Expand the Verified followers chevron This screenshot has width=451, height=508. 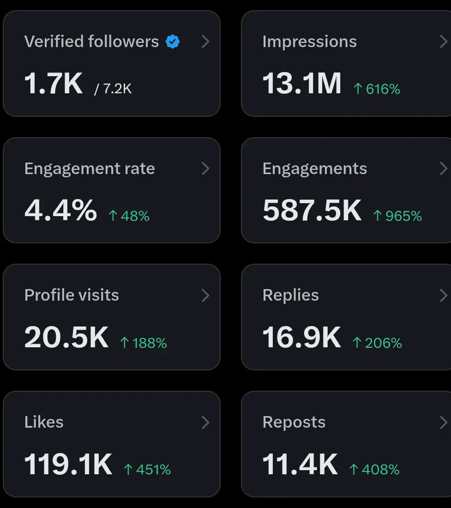[206, 42]
